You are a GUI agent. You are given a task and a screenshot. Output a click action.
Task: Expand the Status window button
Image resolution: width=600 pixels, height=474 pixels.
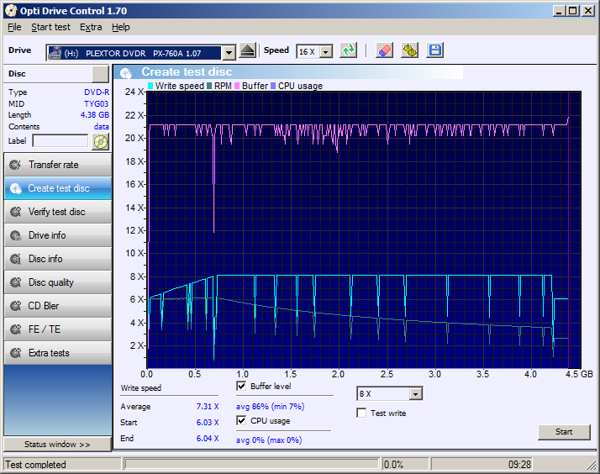[57, 445]
